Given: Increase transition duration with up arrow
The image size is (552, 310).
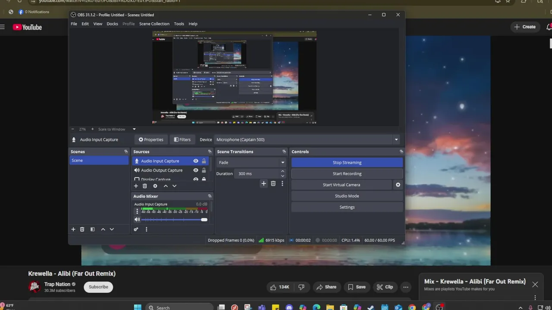Looking at the screenshot, I should [282, 171].
